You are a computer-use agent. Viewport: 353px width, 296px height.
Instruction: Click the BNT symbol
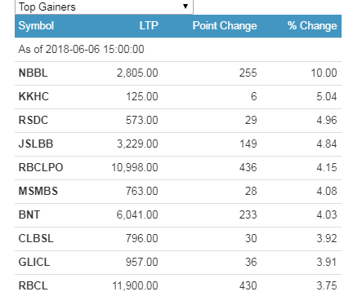click(29, 214)
